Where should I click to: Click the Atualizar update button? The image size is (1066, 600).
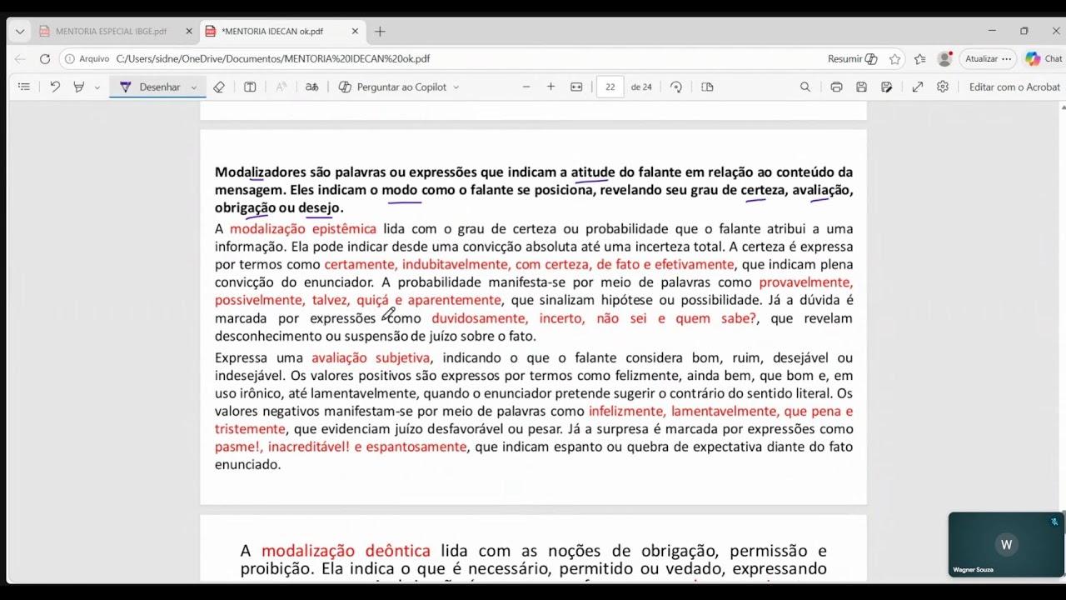point(989,59)
